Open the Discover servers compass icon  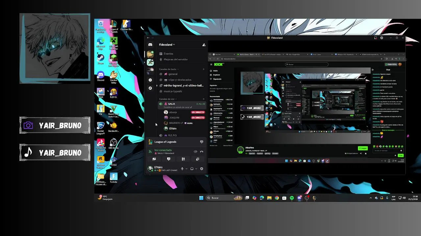tap(150, 88)
